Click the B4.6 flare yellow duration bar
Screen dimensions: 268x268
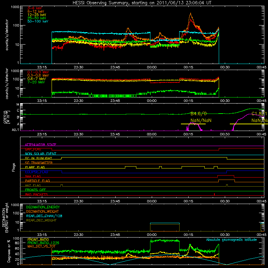193,124
